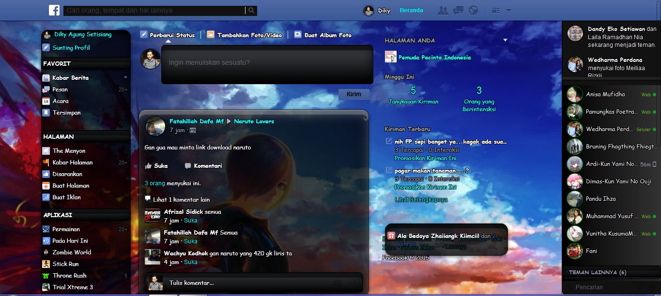Open Diky profile in top bar

(x=377, y=10)
